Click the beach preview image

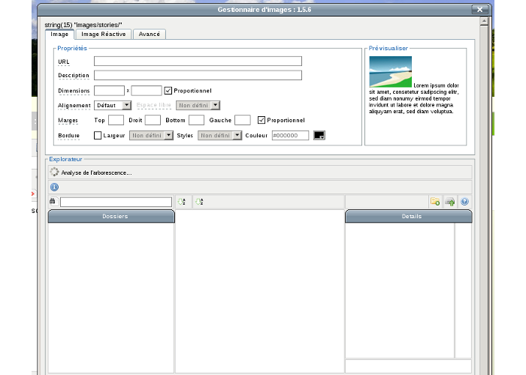pyautogui.click(x=390, y=73)
